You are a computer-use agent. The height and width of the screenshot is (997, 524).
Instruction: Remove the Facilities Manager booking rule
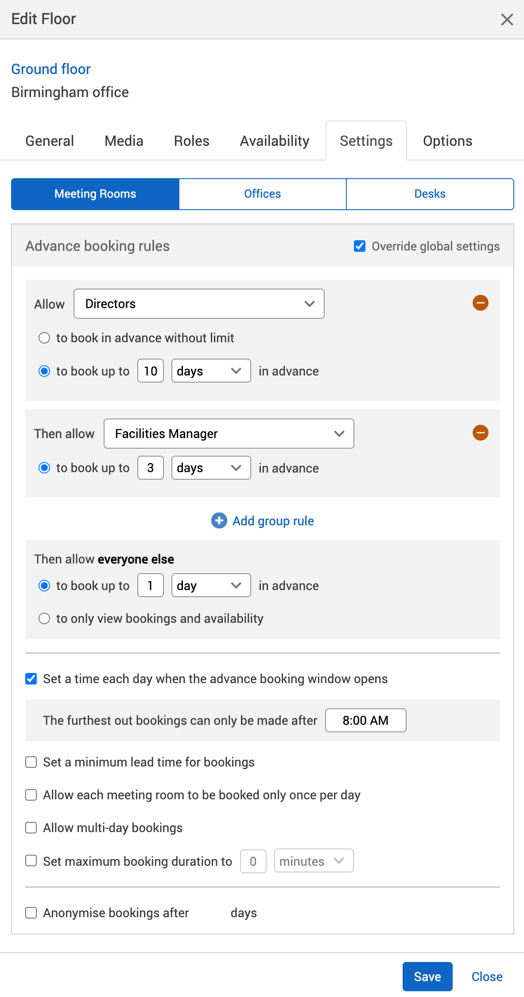(480, 433)
